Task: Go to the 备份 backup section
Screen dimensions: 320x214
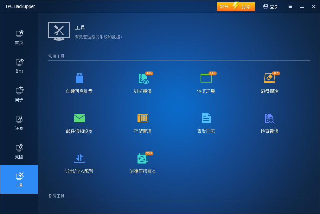Action: pos(19,66)
